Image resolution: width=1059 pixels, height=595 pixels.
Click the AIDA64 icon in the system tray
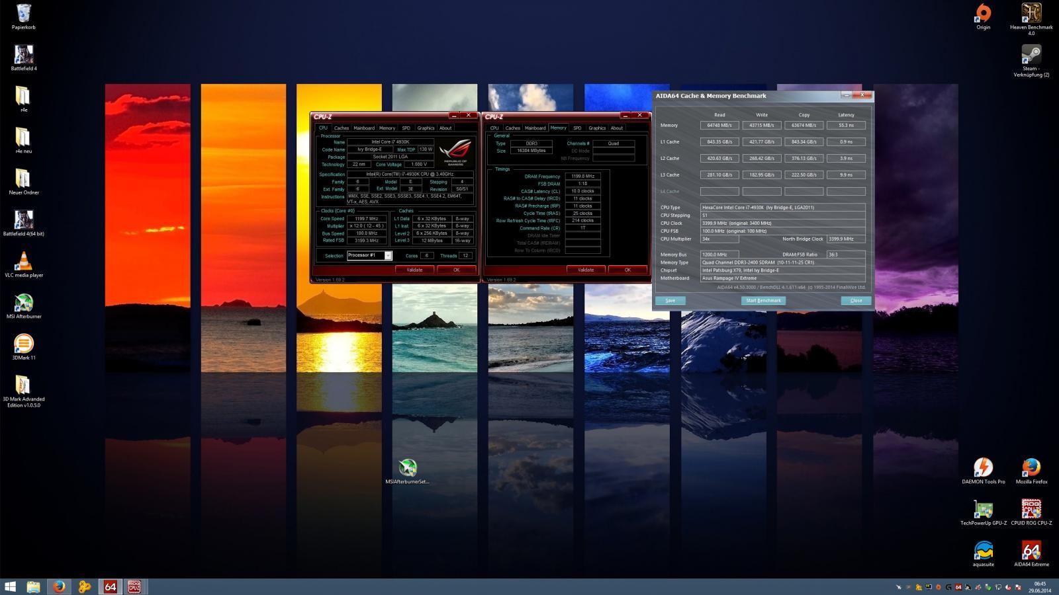(x=958, y=587)
